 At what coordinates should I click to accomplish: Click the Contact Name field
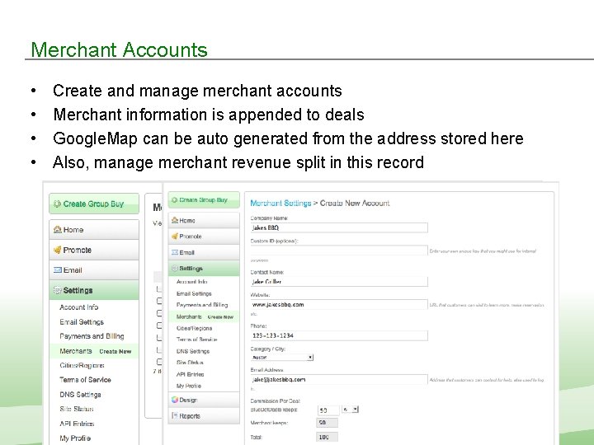pos(339,281)
